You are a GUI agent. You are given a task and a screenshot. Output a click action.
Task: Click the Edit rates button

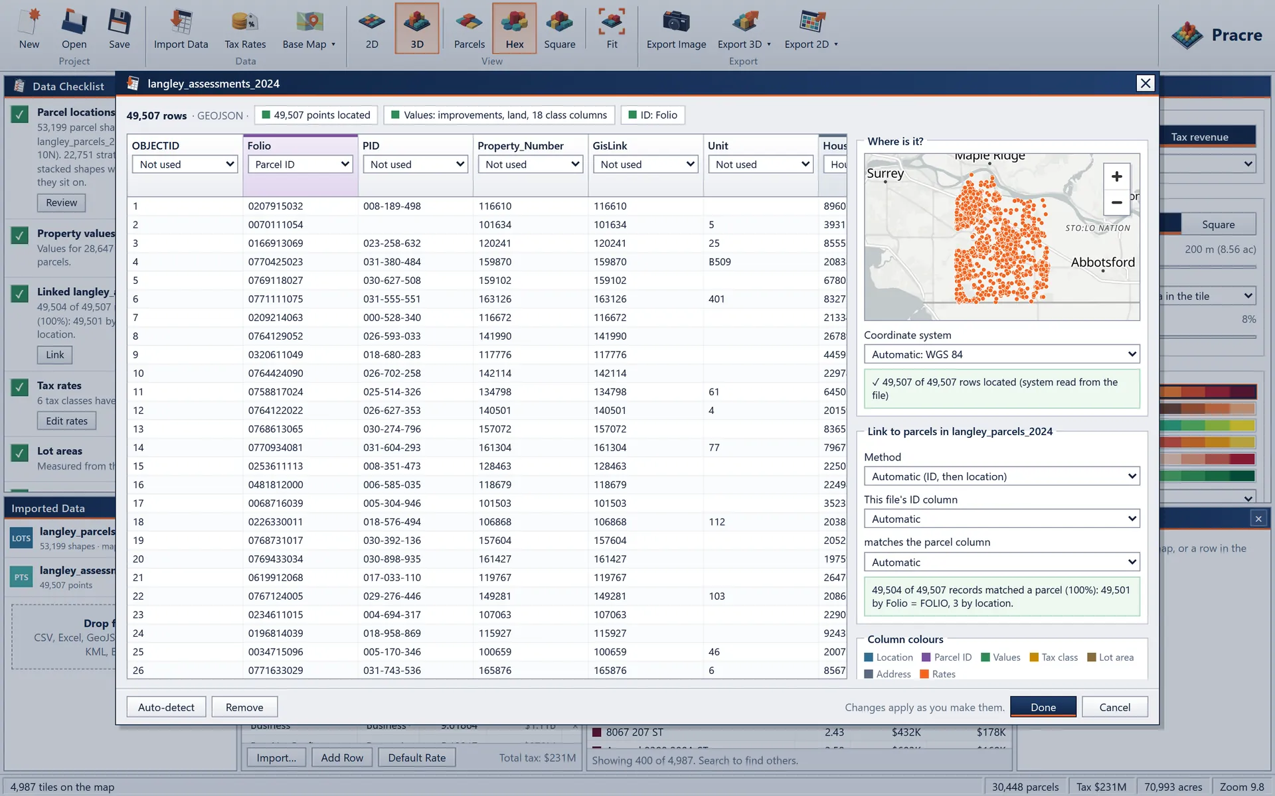pyautogui.click(x=66, y=421)
